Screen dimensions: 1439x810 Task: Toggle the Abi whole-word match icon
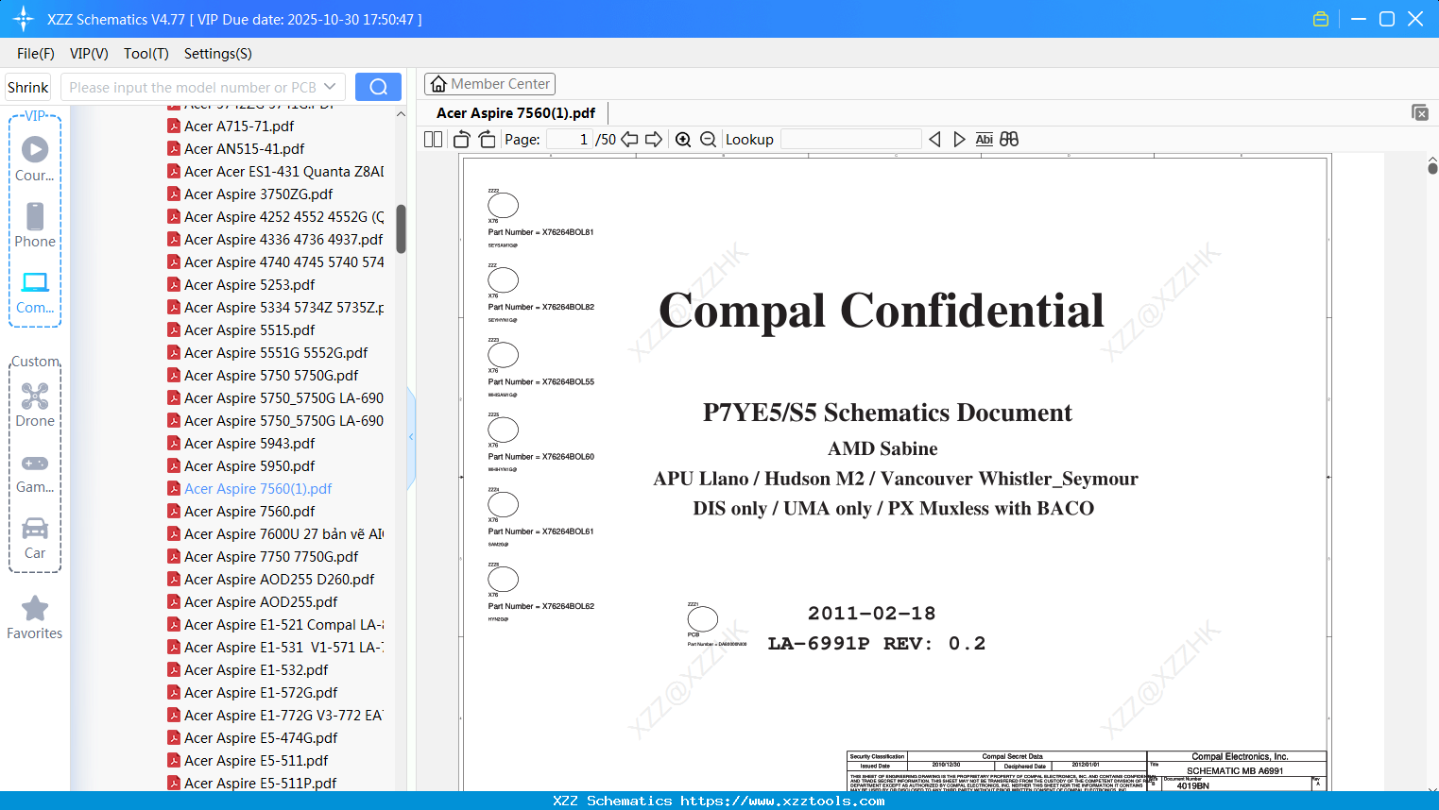click(984, 140)
